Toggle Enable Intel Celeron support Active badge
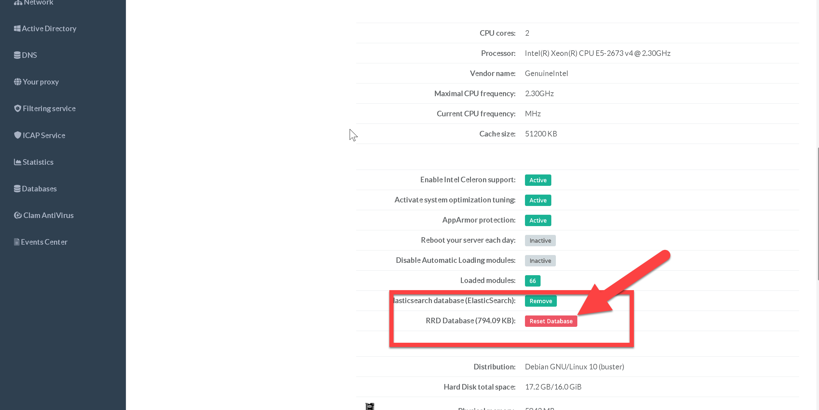 [x=538, y=180]
